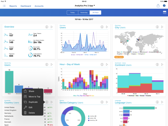Choose Duplicate in the context menu
The image size is (168, 126).
33,102
